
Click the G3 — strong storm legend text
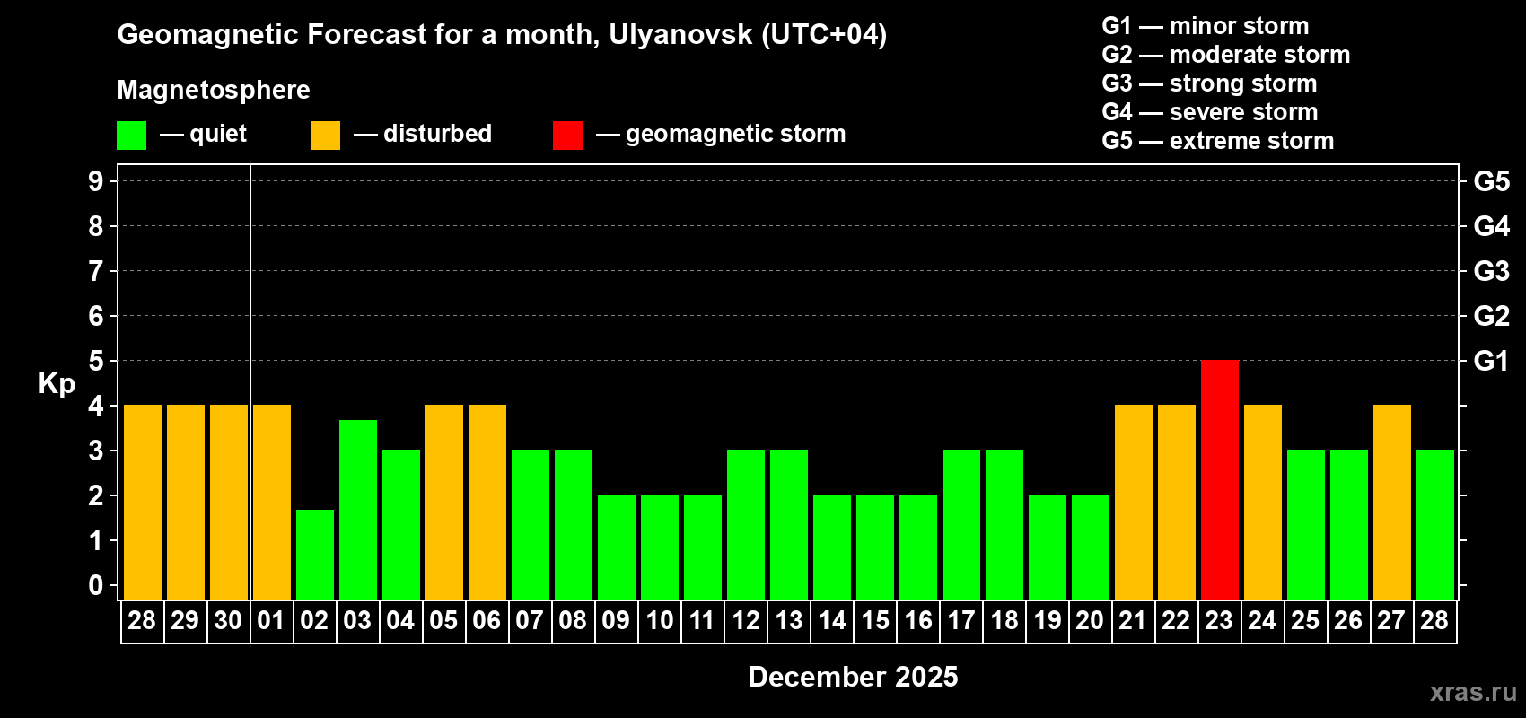tap(1209, 83)
